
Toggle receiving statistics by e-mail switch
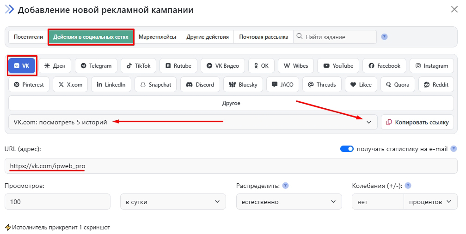(x=347, y=149)
